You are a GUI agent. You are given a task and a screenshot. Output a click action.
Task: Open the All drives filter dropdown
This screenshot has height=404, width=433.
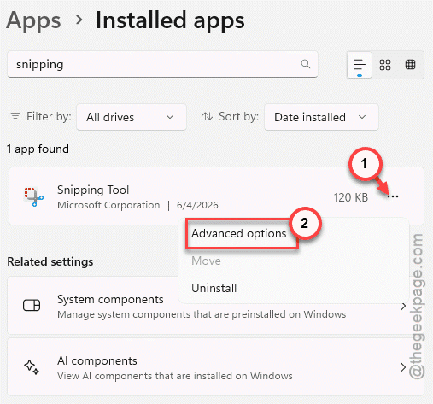click(132, 117)
